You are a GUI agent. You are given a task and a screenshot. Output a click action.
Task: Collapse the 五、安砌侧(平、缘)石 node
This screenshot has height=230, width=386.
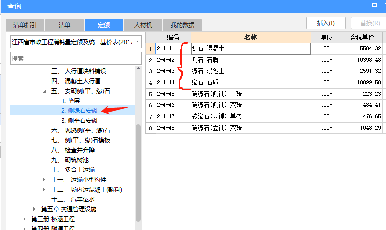(45, 91)
